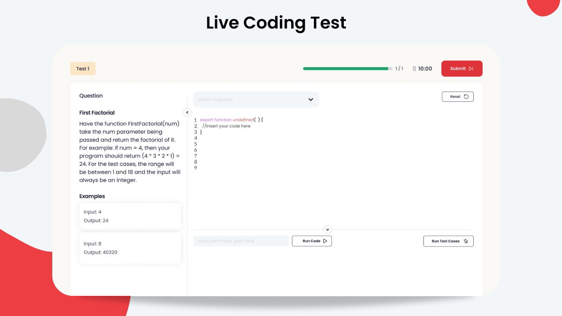Viewport: 562px width, 316px height.
Task: Click the Reset button label
Action: 455,97
